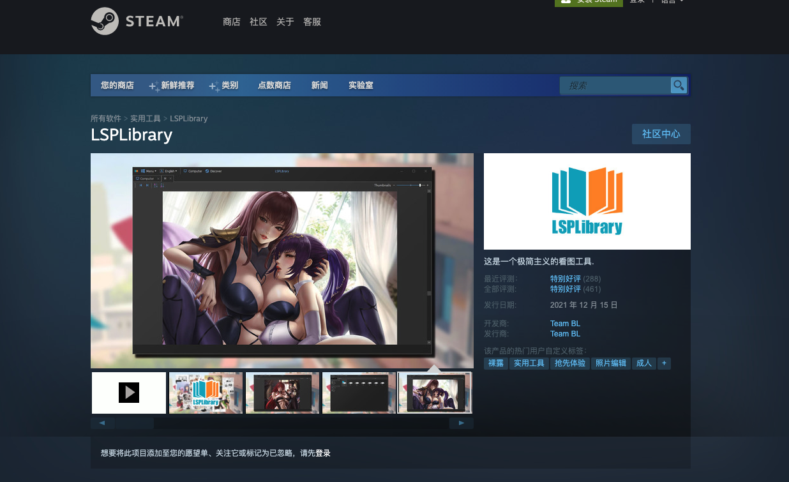Click the LSPLibrary header logo image
This screenshot has height=482, width=789.
point(587,201)
